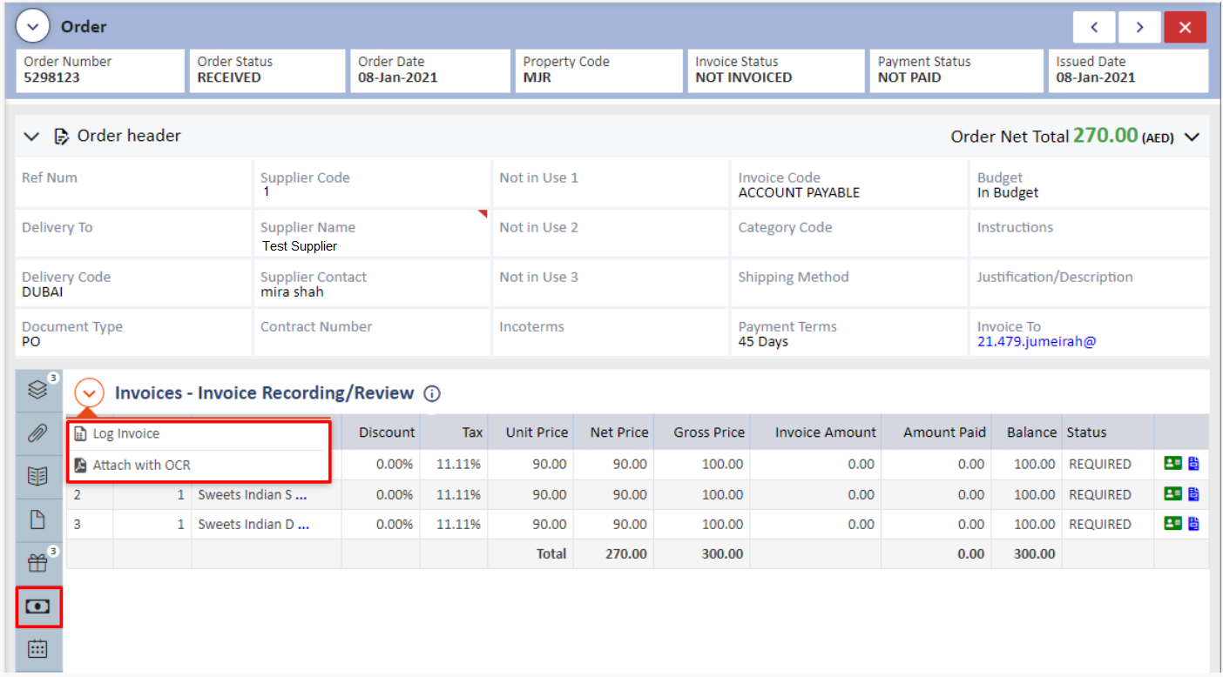Open the blank document sidebar icon

pos(37,519)
